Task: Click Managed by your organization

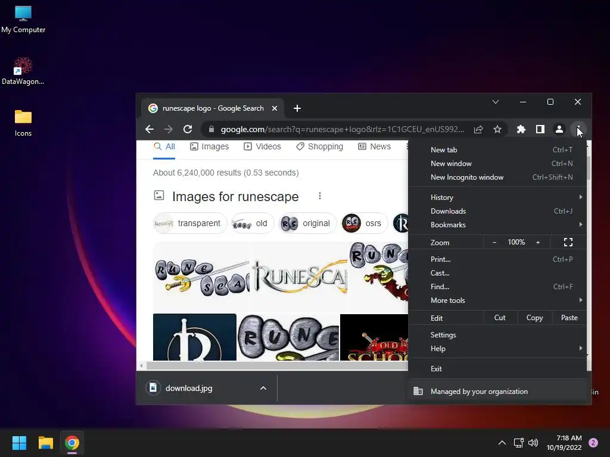Action: pos(497,392)
